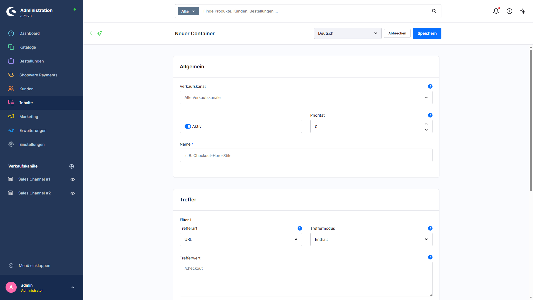The image size is (533, 300).
Task: Open Einstellungen menu item
Action: [42, 144]
